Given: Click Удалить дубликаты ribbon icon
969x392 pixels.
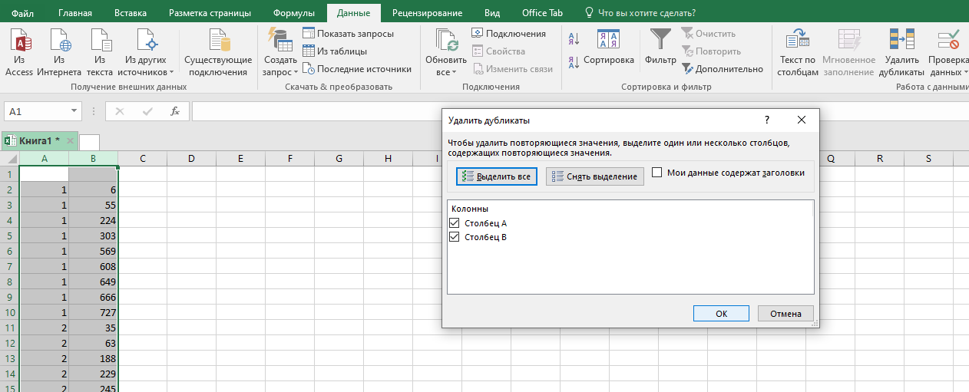Looking at the screenshot, I should tap(901, 41).
